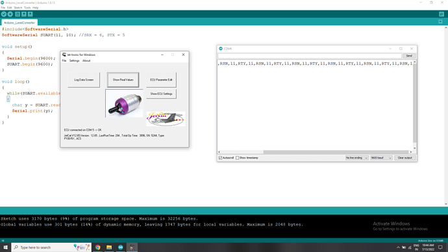Screen dimensions: 448x252
Task: Open File menu in Jet-tronic window
Action: coord(64,60)
